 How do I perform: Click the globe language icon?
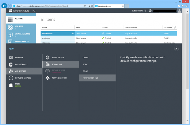150,11
